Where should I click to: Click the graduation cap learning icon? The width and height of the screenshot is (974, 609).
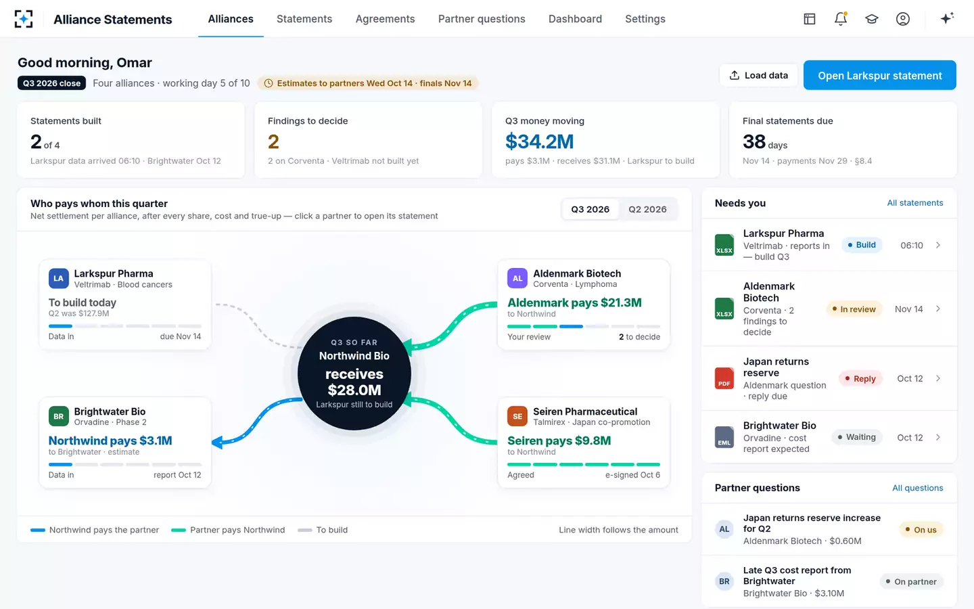click(872, 19)
